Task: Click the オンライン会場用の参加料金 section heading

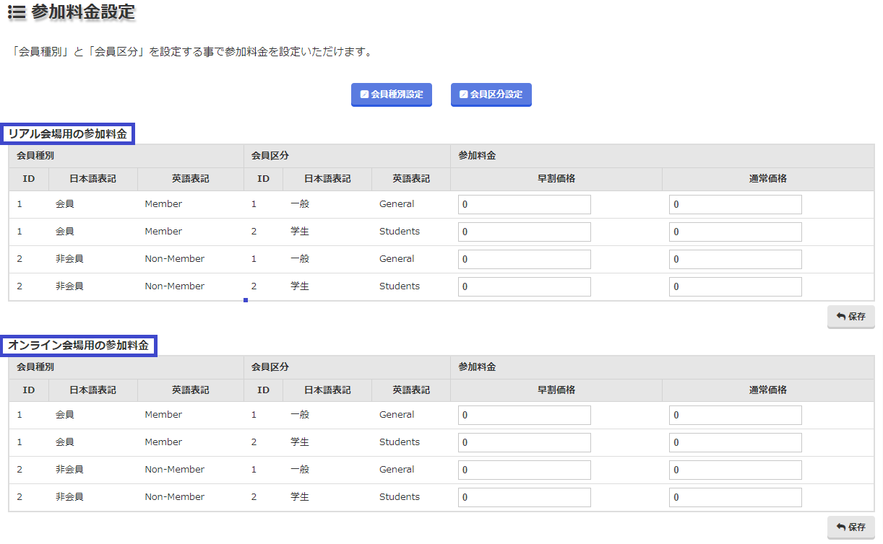Action: coord(79,346)
